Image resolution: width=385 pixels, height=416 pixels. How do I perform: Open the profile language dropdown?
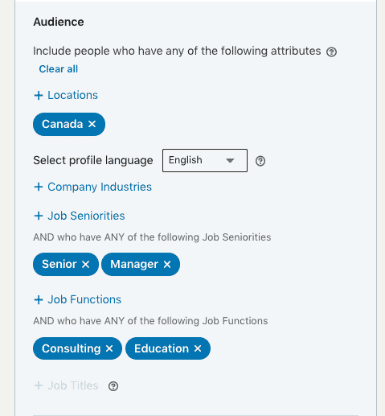205,160
